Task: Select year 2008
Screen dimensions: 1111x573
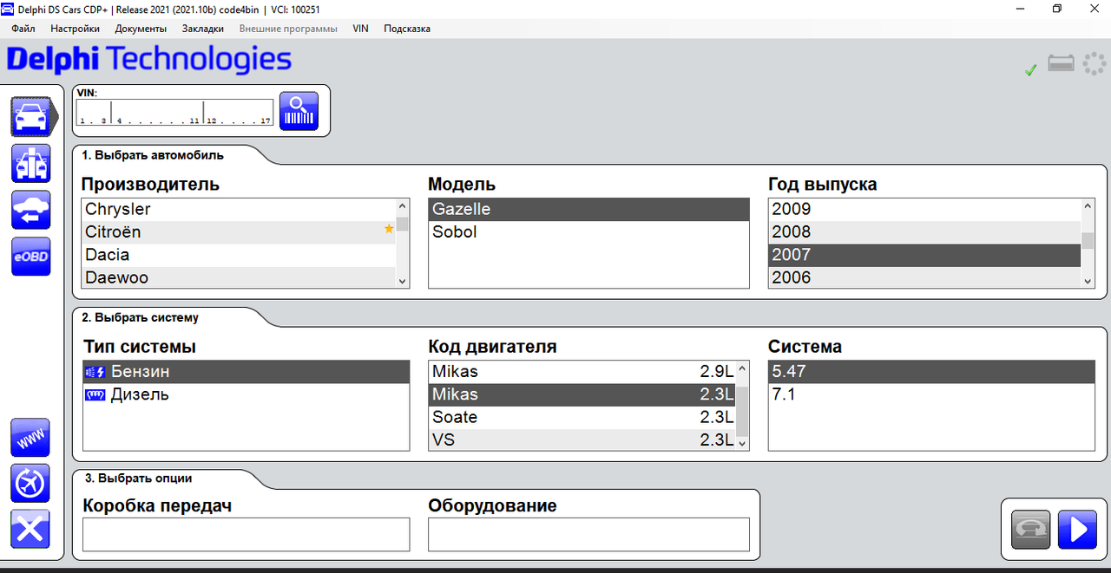Action: [924, 232]
